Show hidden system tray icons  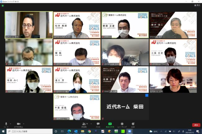161,131
